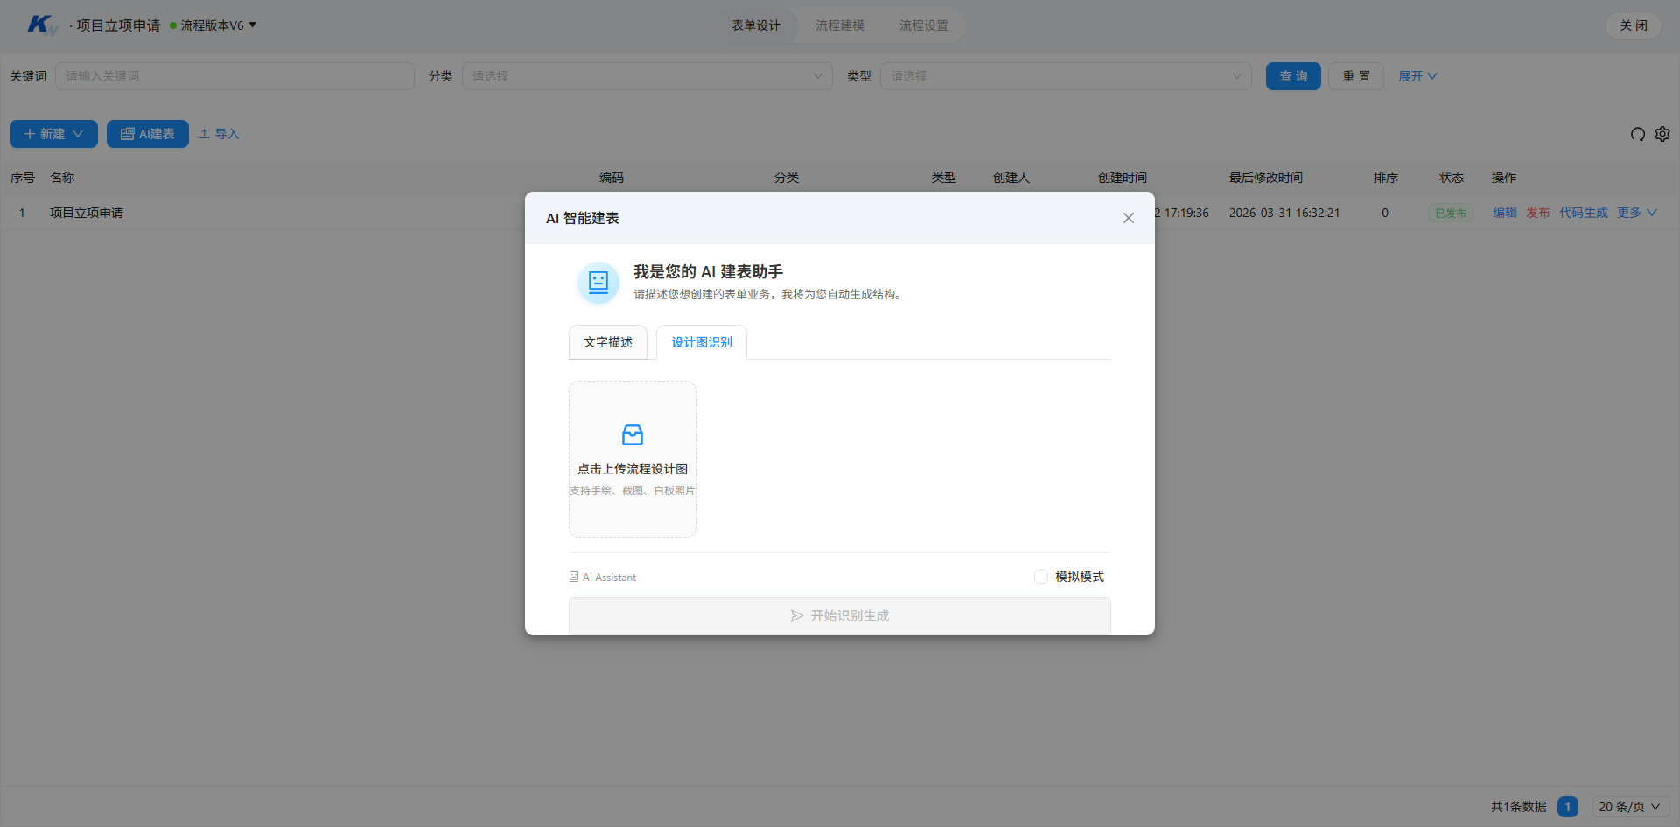
Task: Click the 点击上传流程设计图 upload area
Action: [633, 459]
